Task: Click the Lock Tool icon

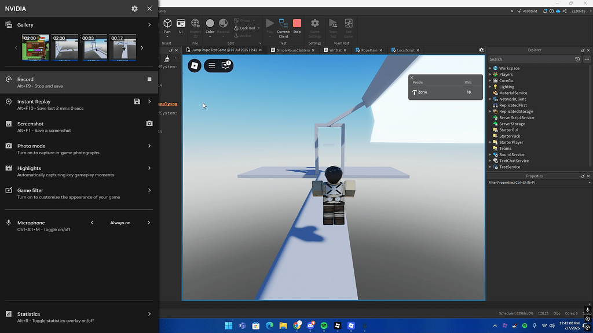Action: (x=237, y=28)
